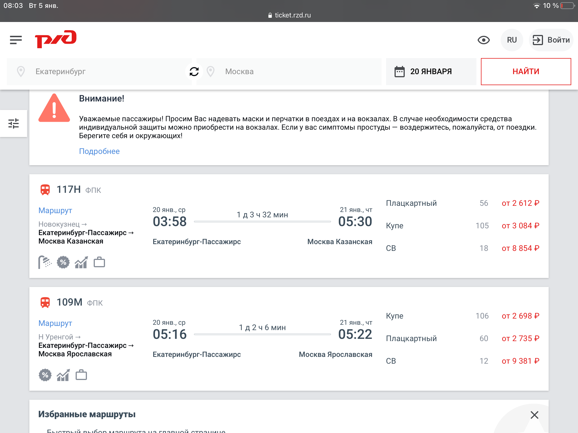Click price от 2 612 ₽

coord(520,203)
